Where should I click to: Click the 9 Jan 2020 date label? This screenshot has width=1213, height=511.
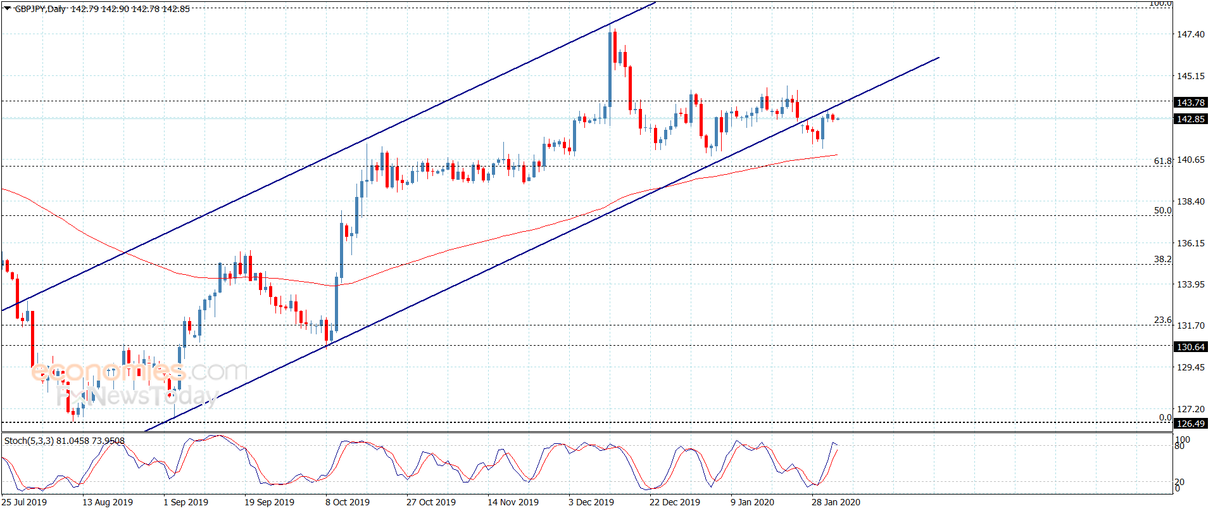[752, 502]
